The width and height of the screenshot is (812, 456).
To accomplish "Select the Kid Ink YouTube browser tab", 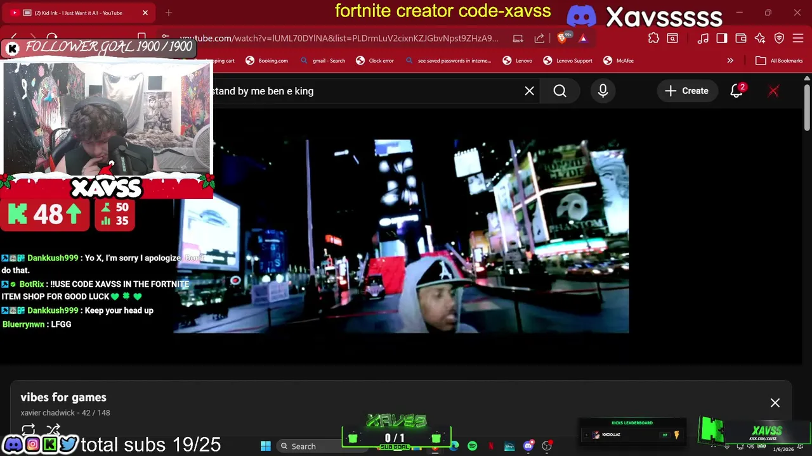I will click(79, 13).
